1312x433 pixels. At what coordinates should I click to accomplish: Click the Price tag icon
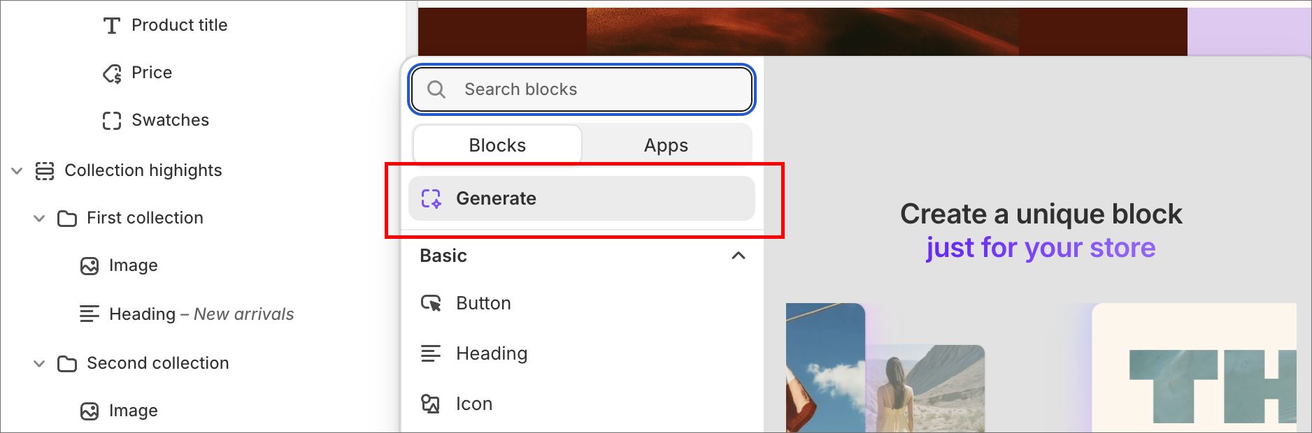112,73
